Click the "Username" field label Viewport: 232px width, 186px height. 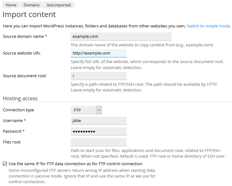[13, 121]
